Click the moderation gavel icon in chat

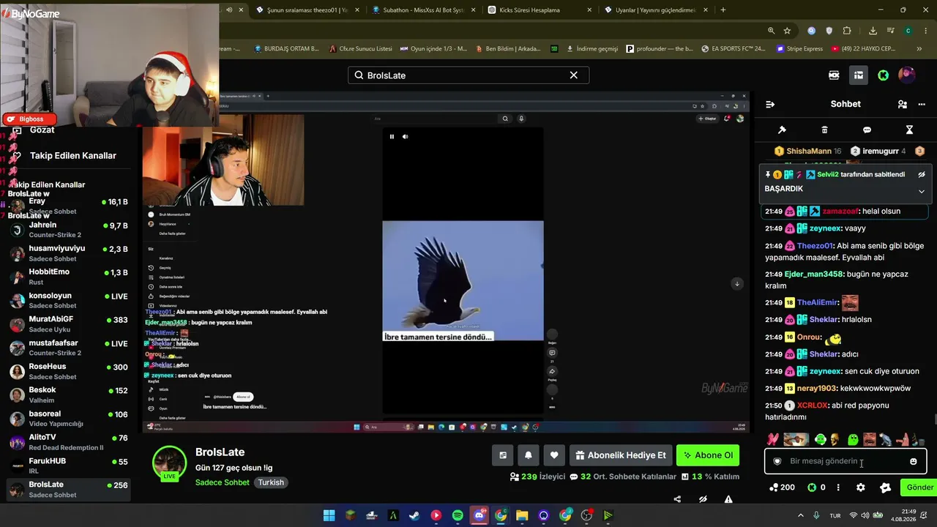pos(782,130)
